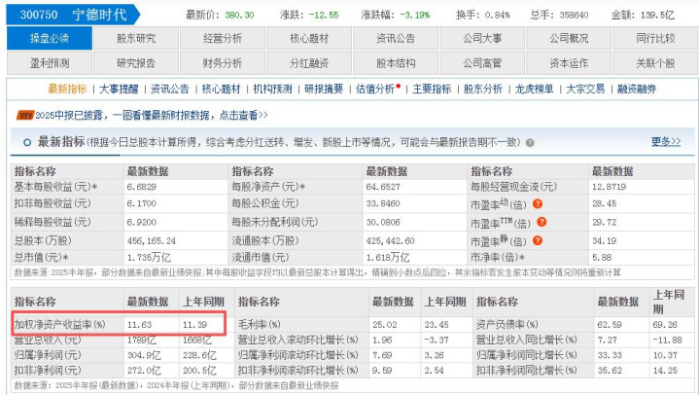Image resolution: width=699 pixels, height=395 pixels.
Task: Open the 经营分析 tab
Action: click(223, 38)
